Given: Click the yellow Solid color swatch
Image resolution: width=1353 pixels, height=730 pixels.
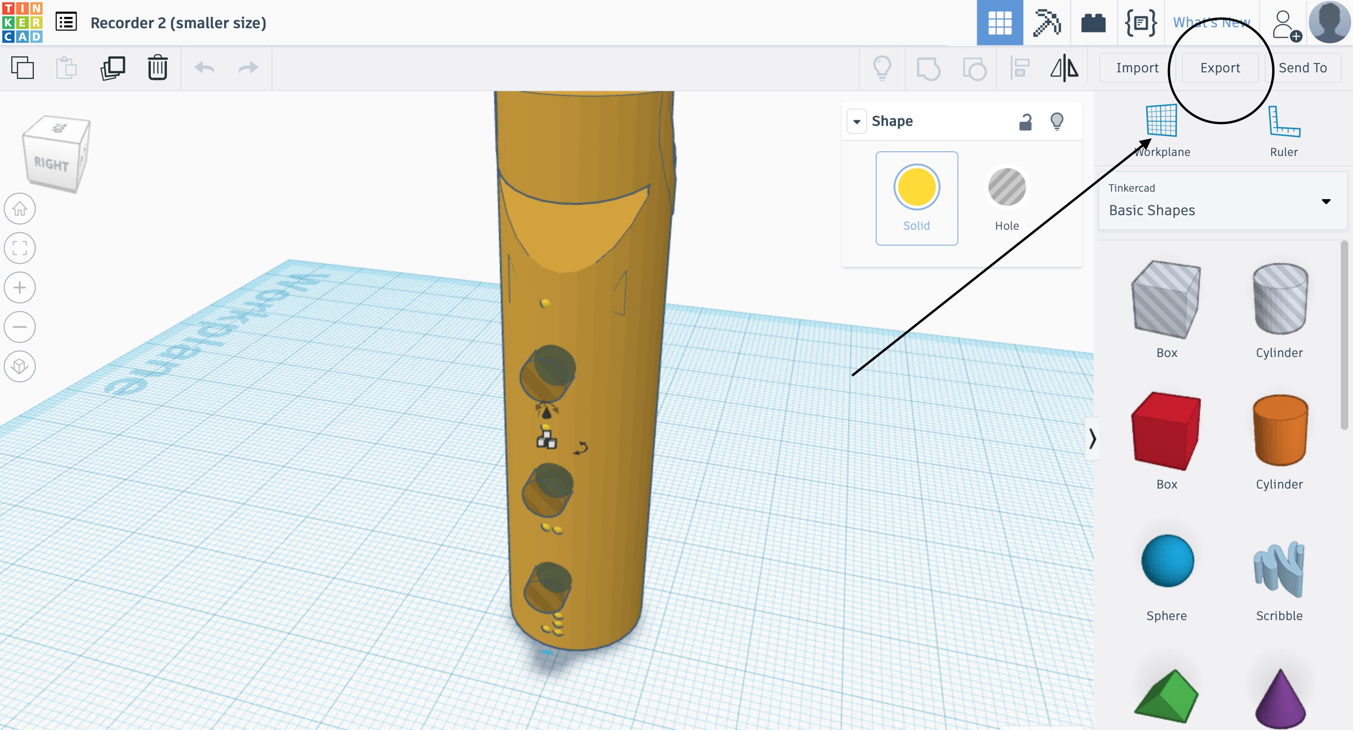Looking at the screenshot, I should 917,187.
